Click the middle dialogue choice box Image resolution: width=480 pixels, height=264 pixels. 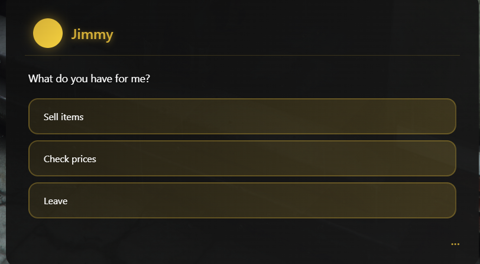tap(242, 159)
